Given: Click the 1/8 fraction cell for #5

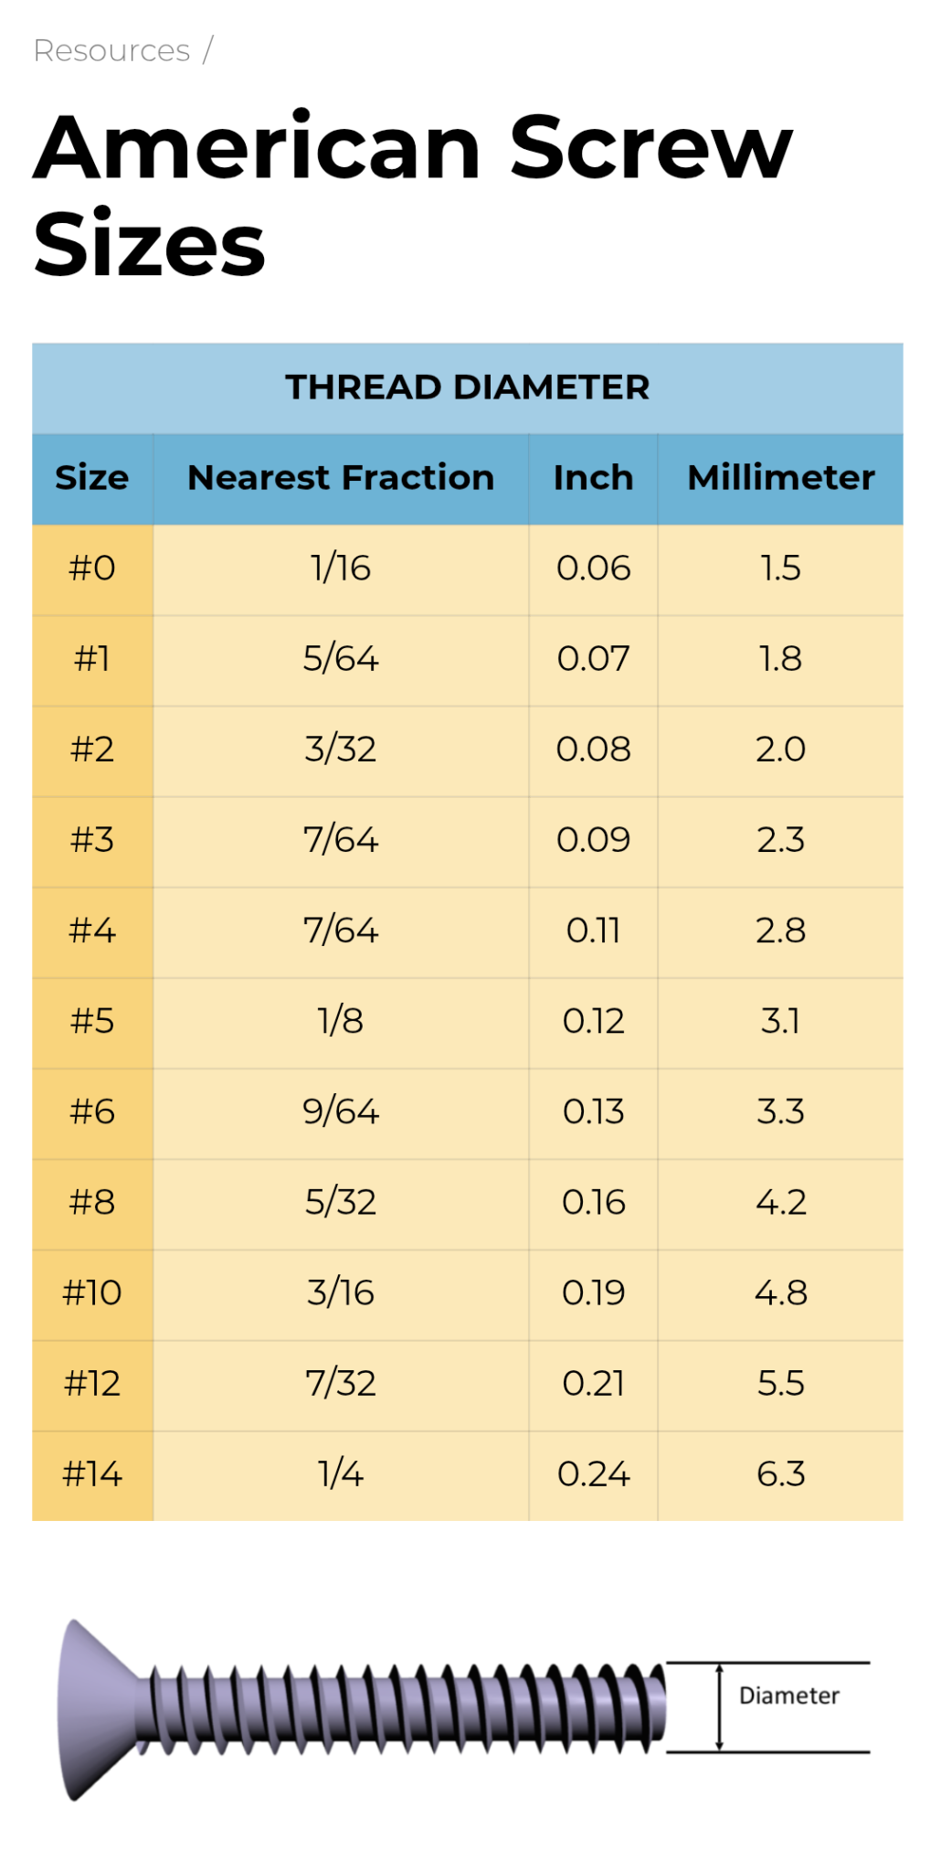Looking at the screenshot, I should tap(341, 1021).
